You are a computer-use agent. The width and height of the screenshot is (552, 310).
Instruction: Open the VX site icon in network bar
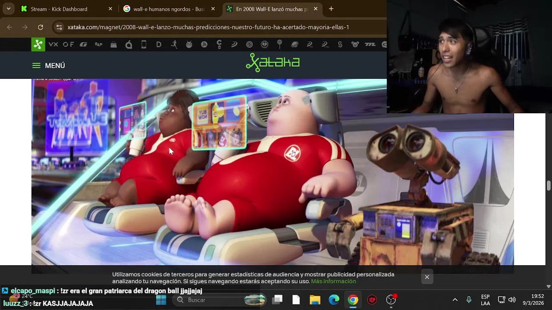53,44
